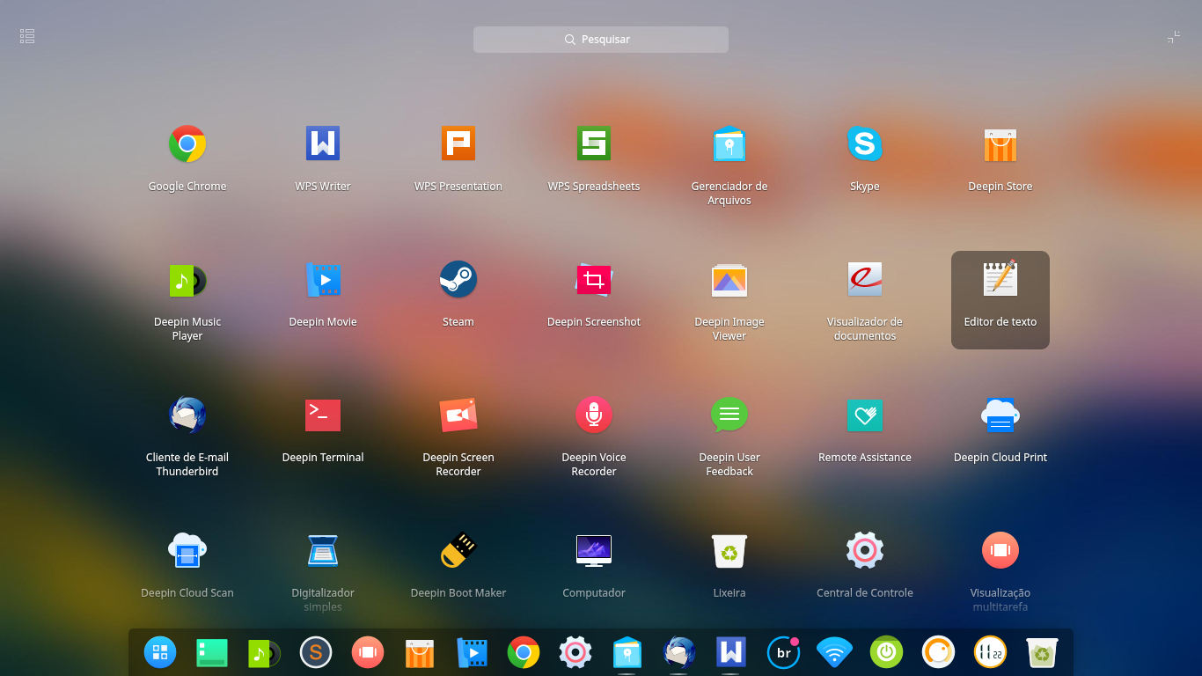Click the Pesquisar search field
Screen dimensions: 1202x676
[601, 40]
